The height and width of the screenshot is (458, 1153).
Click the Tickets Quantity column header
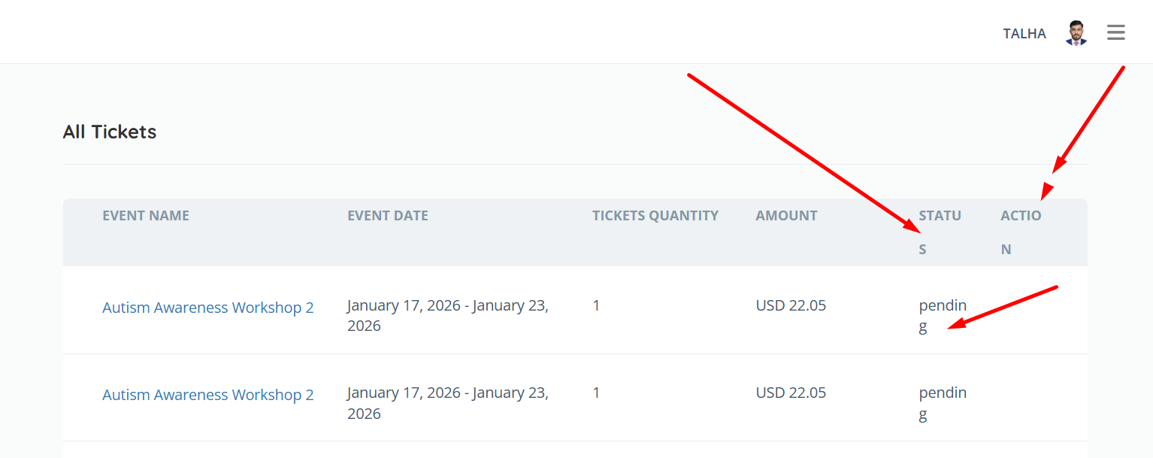(x=655, y=216)
